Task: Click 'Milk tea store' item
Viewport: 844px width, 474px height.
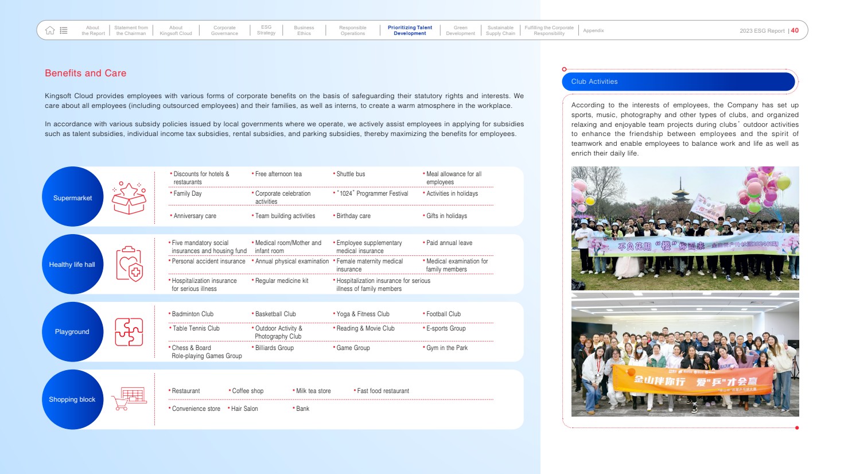Action: pyautogui.click(x=313, y=391)
